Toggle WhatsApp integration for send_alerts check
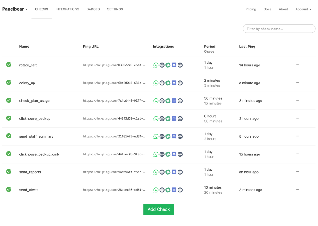 [156, 190]
